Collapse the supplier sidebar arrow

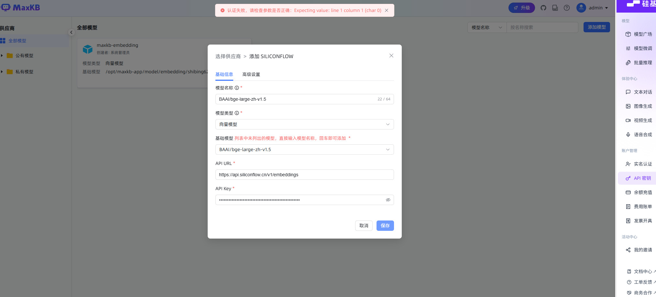(71, 32)
